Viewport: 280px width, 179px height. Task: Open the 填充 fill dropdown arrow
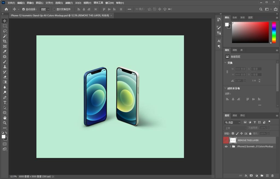coord(269,133)
